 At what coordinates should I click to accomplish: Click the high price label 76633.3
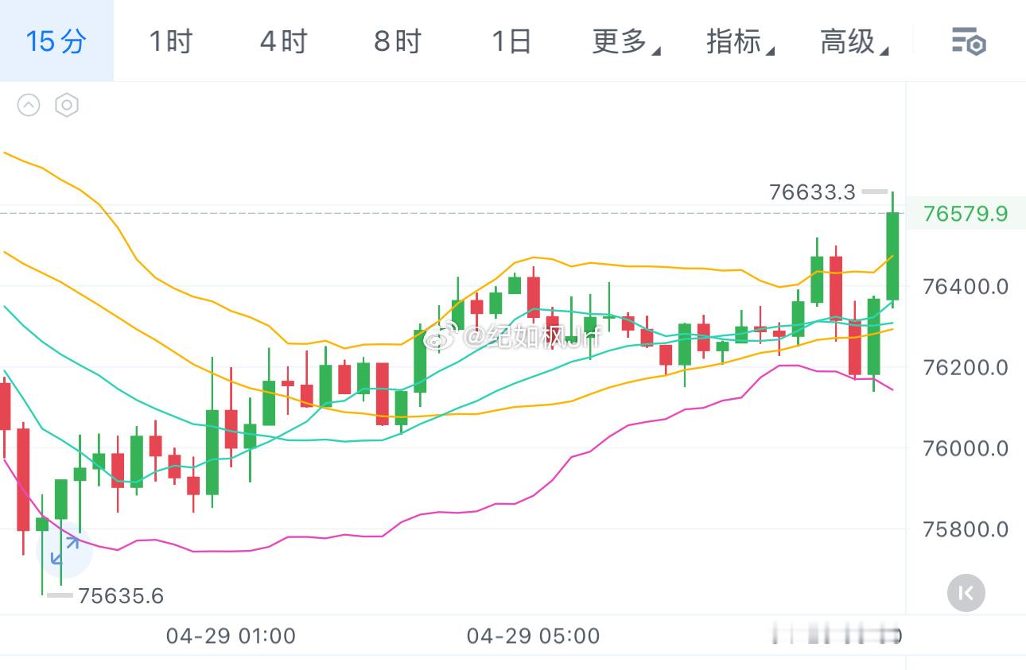[x=811, y=192]
